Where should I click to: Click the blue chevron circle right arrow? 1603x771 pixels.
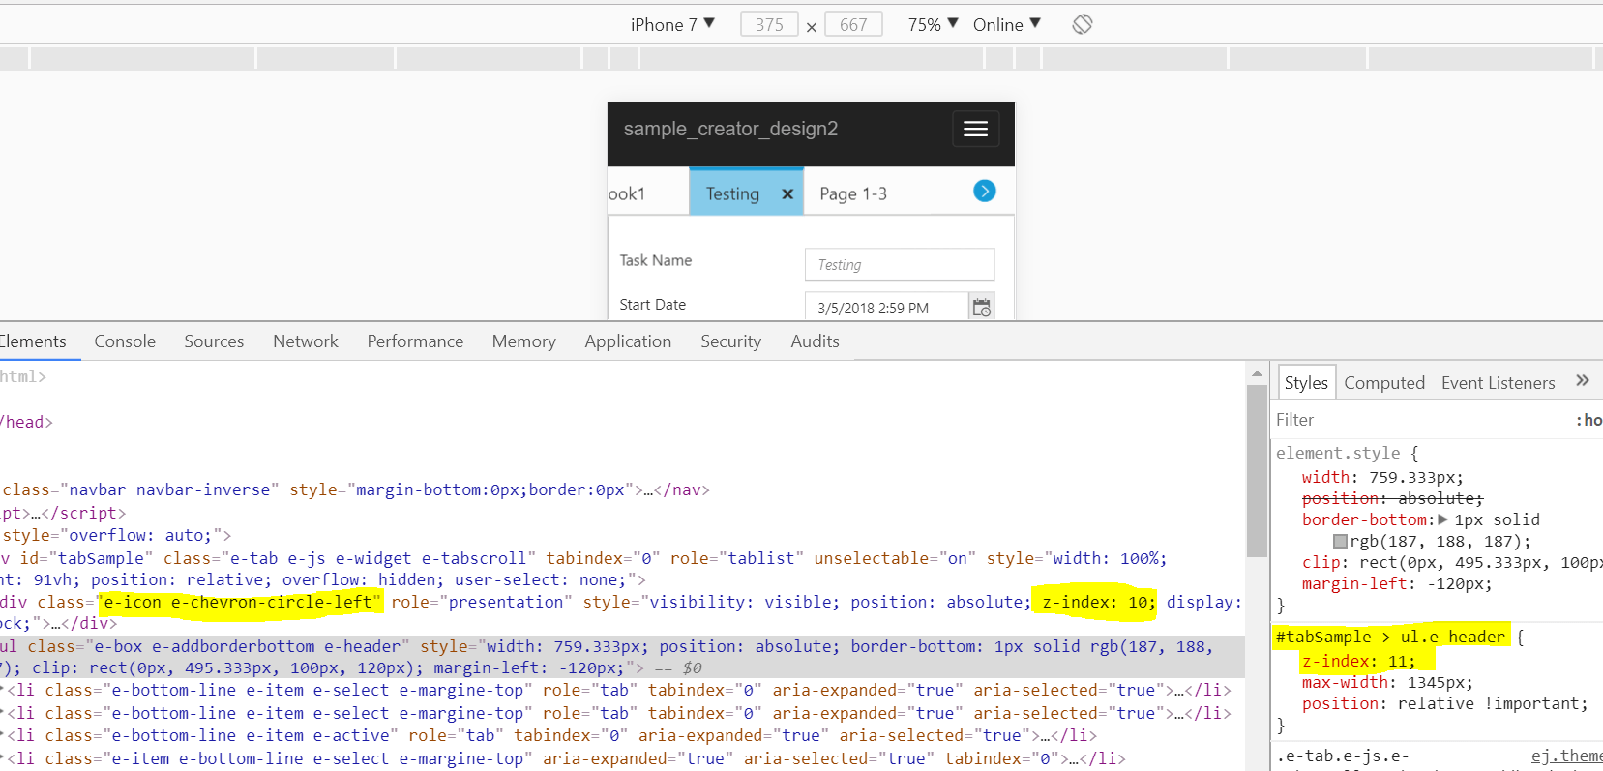coord(985,191)
